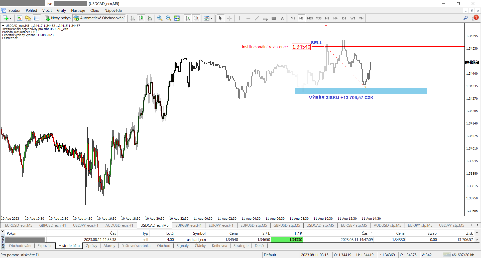
Task: Click the application icon beside Soubor
Action: [4, 10]
